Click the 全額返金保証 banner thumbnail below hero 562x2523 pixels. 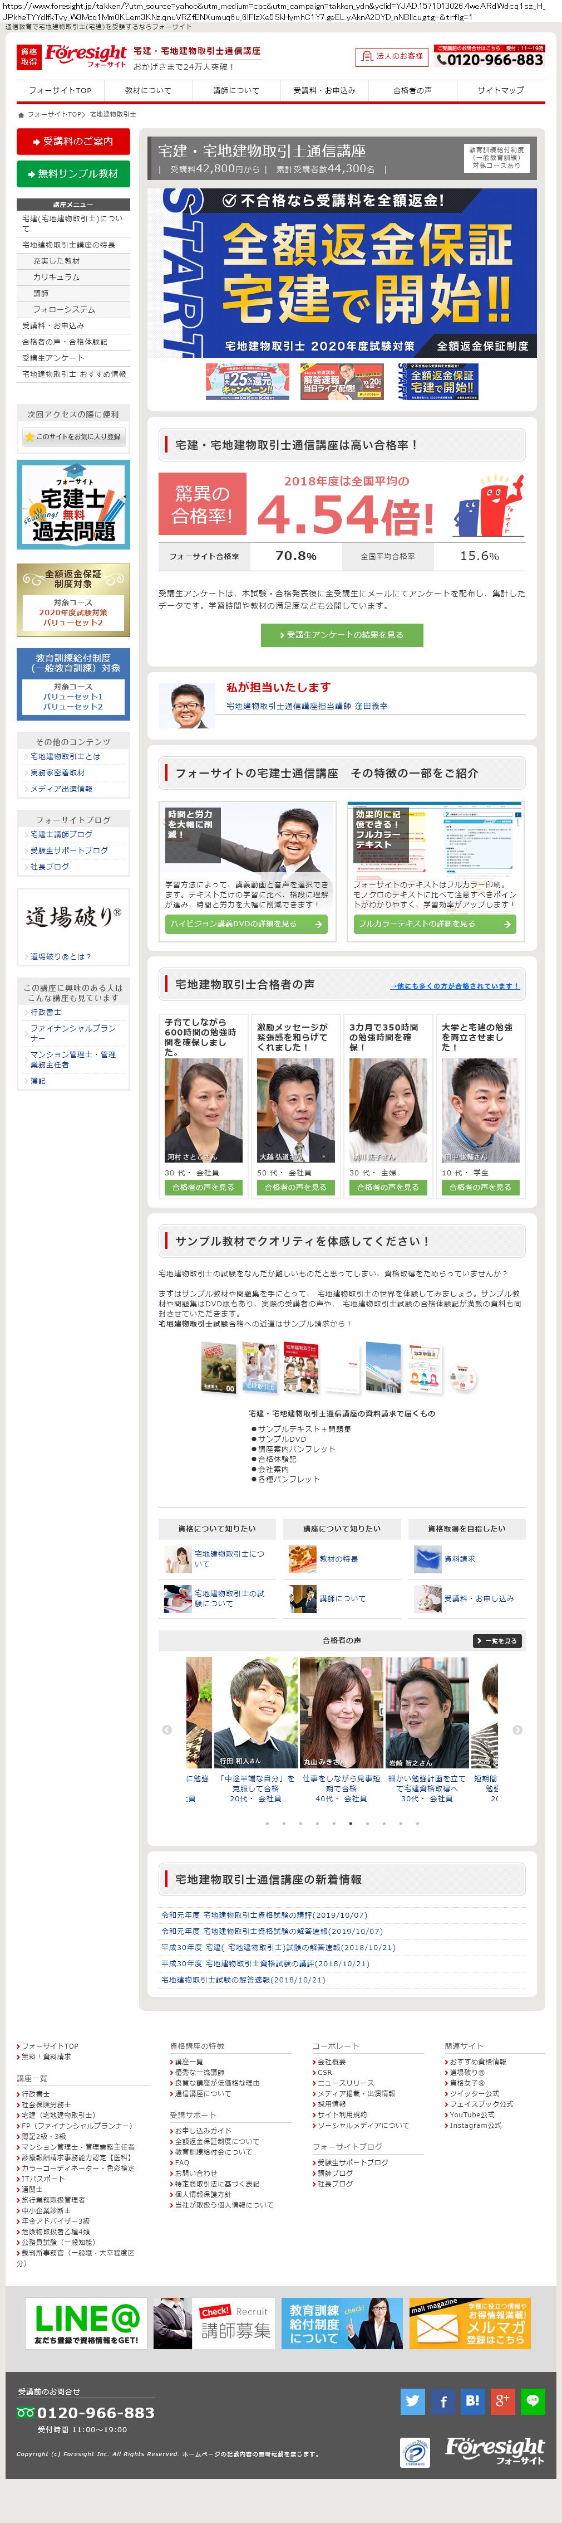point(438,381)
